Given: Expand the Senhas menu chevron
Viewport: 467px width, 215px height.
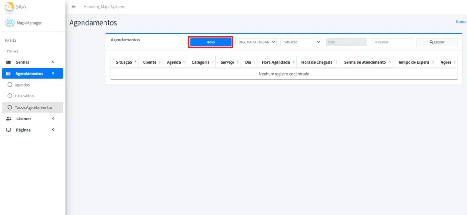Looking at the screenshot, I should [x=53, y=62].
